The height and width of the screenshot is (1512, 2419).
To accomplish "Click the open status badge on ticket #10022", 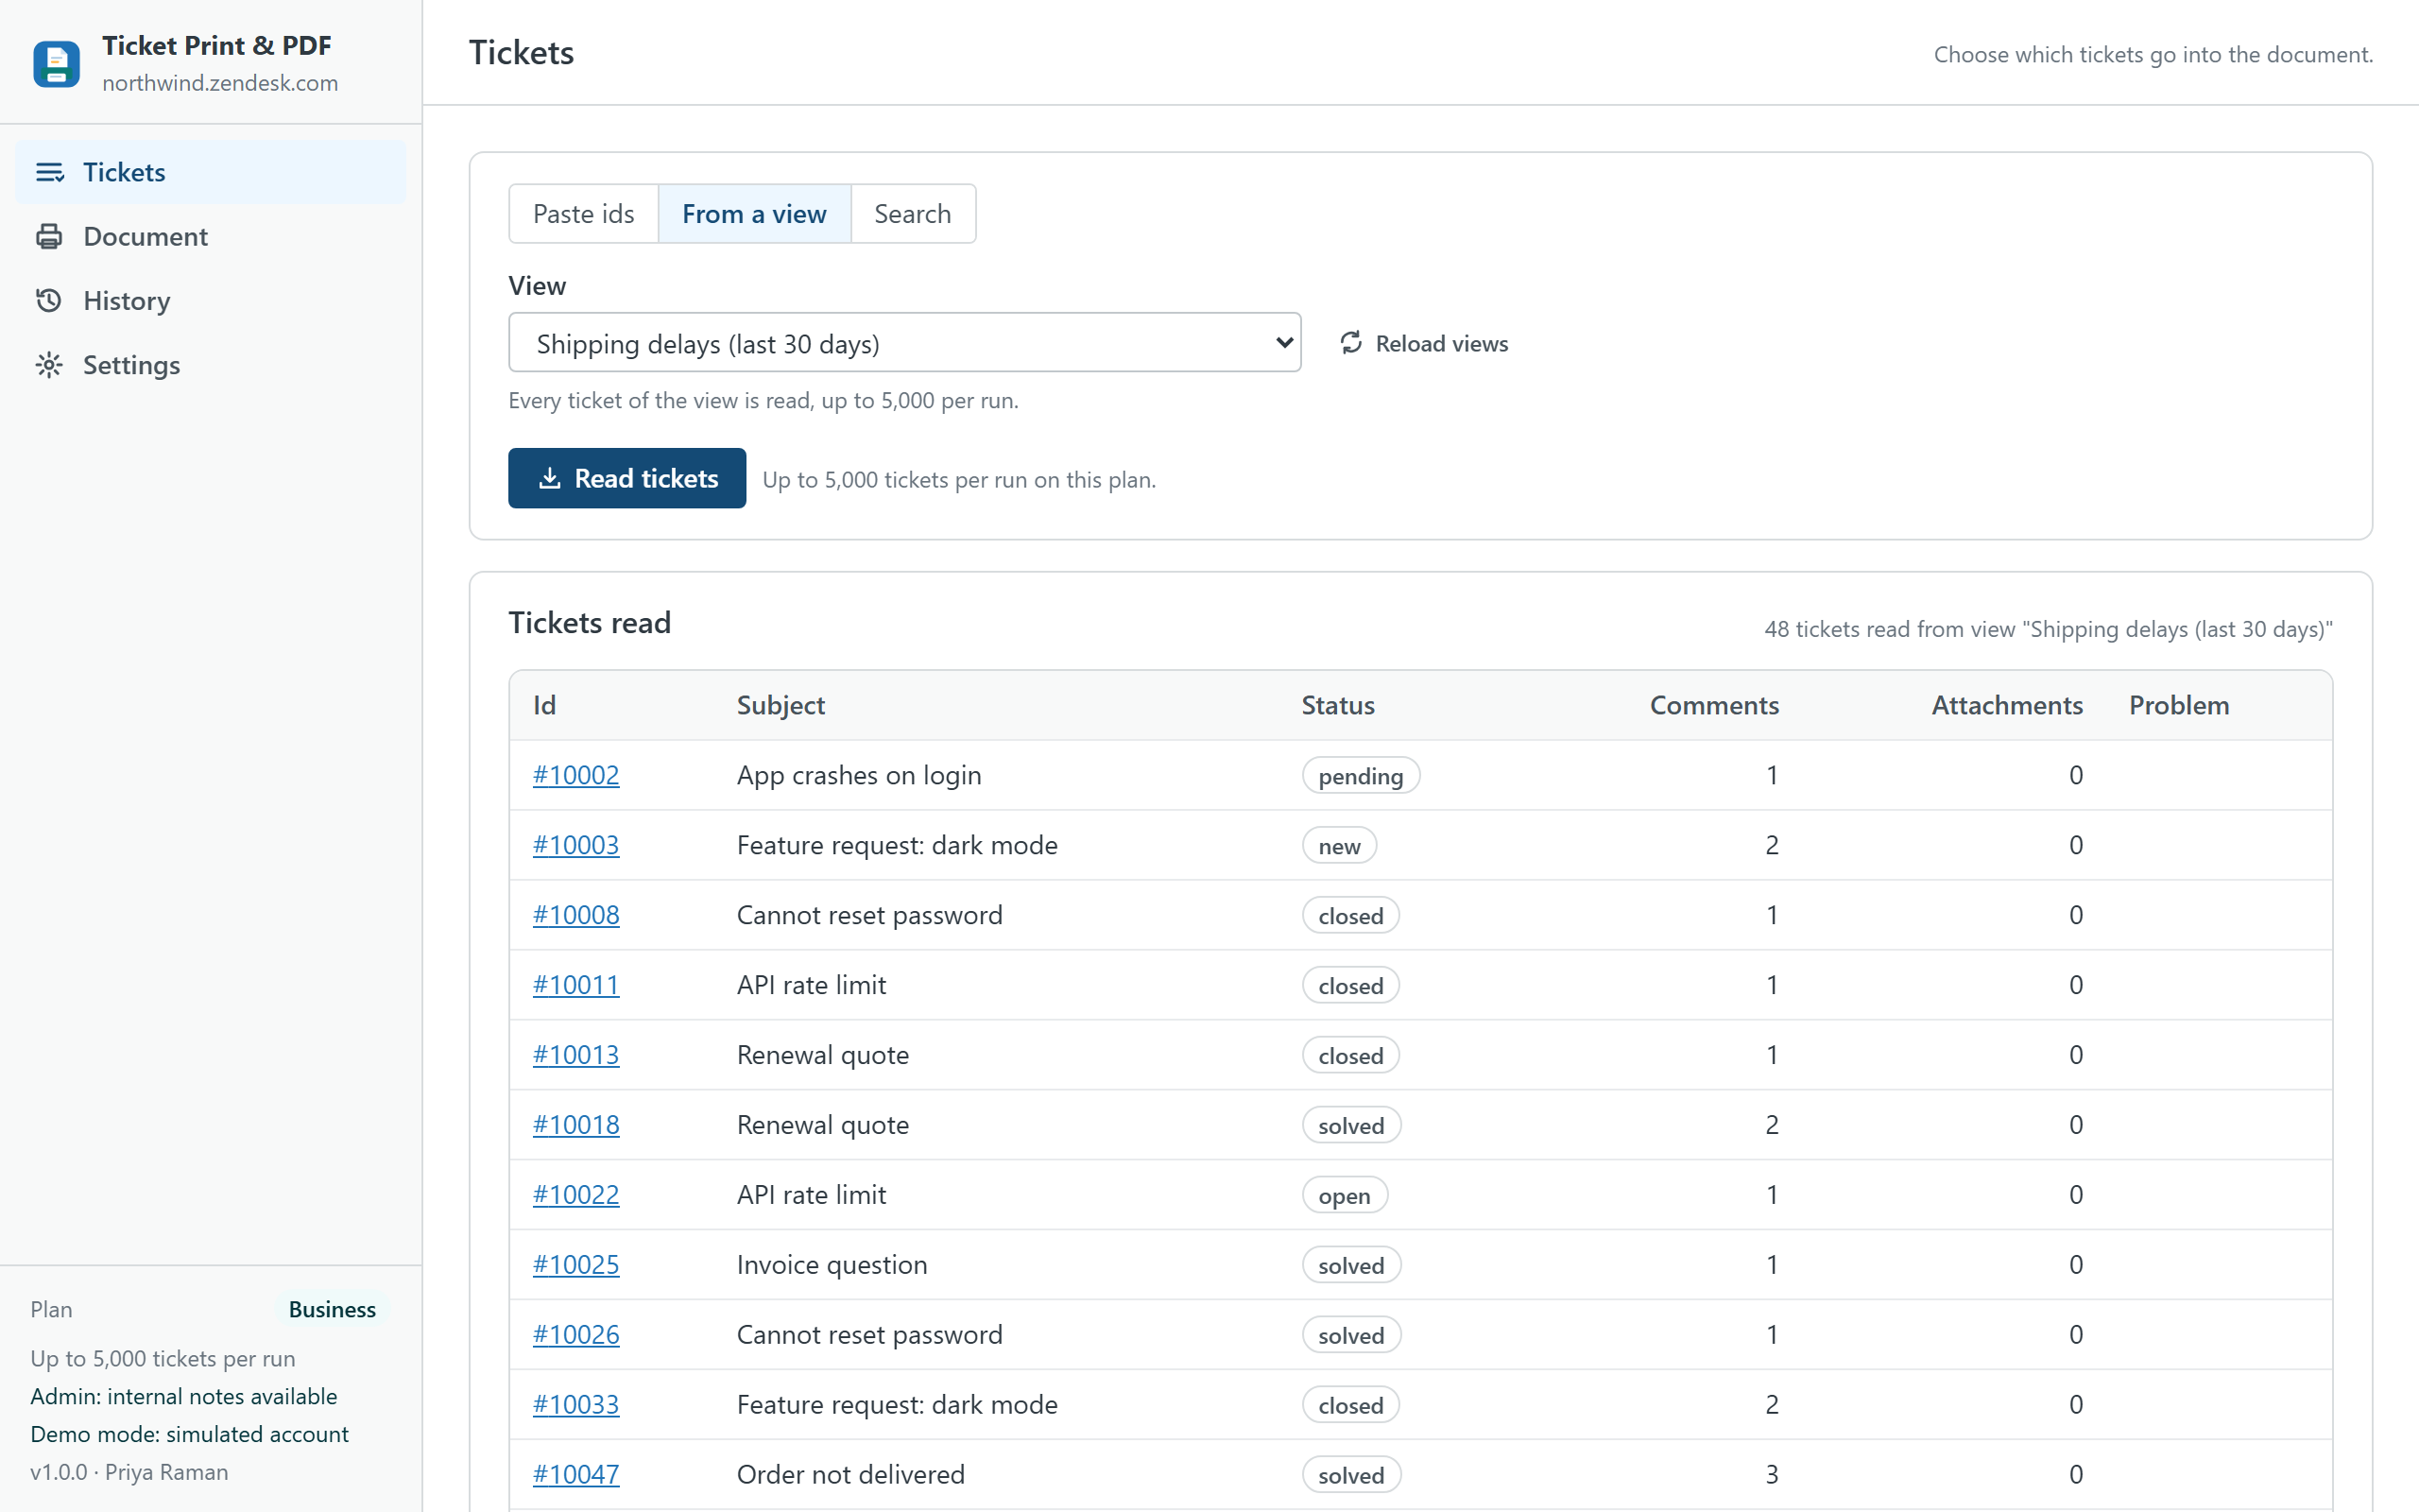I will coord(1345,1195).
